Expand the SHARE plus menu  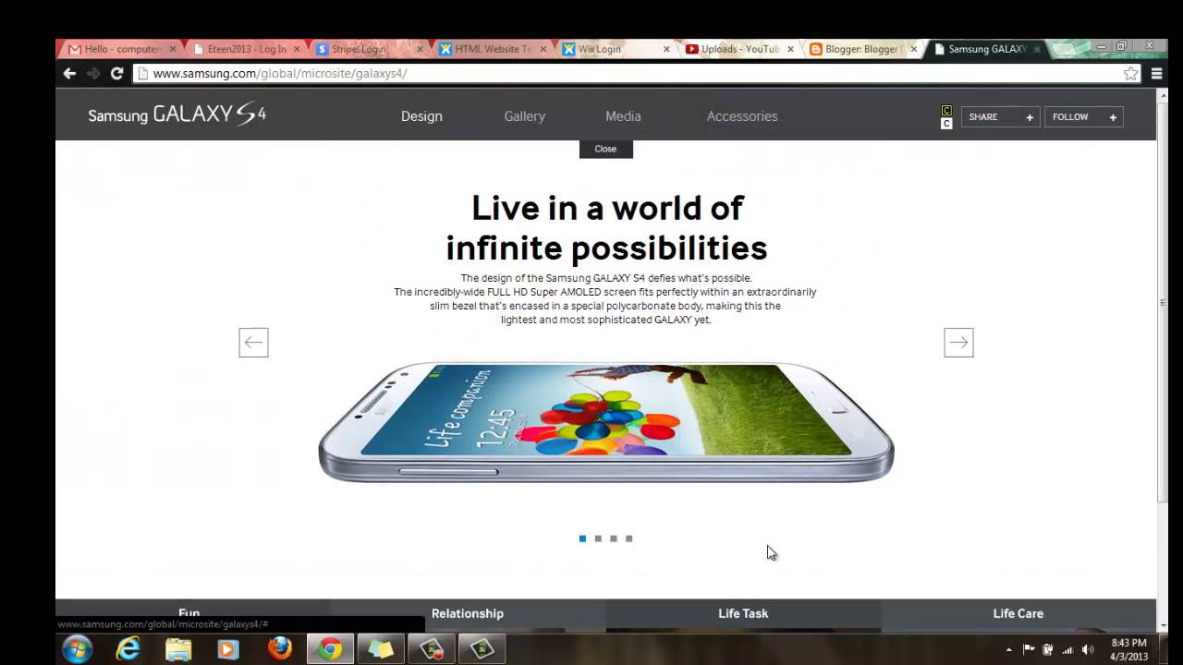(1001, 117)
